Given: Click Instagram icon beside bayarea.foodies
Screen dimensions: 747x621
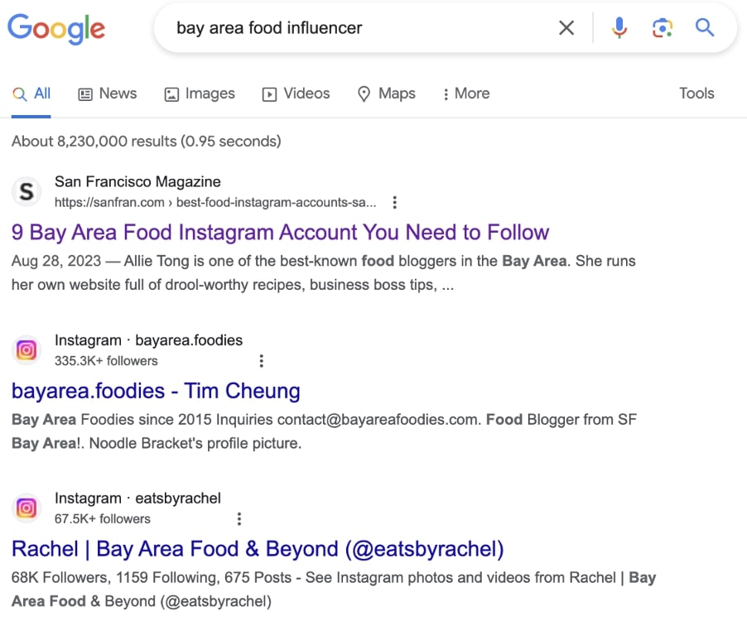Looking at the screenshot, I should [x=27, y=350].
